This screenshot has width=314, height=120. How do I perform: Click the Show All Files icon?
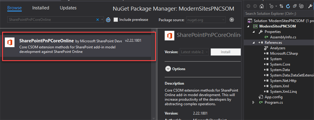pyautogui.click(x=301, y=6)
